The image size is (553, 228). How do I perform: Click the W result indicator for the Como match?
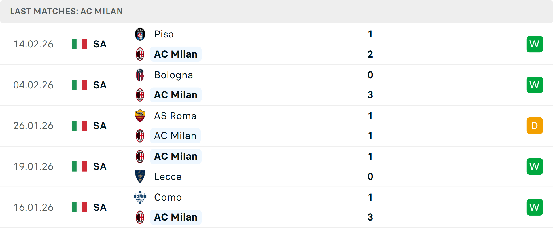click(535, 207)
